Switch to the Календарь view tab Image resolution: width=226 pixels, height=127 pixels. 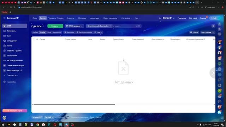point(57,32)
